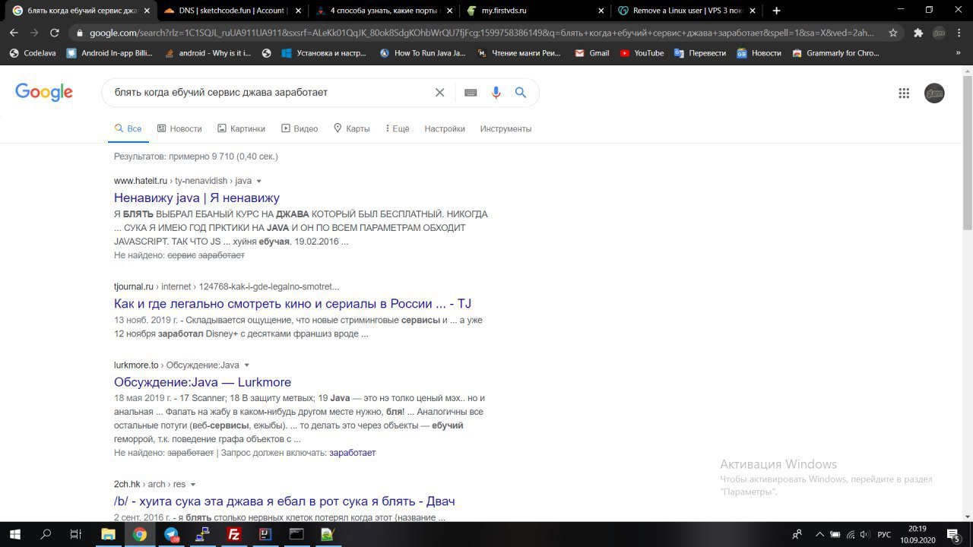
Task: Open the Перевести bookmark
Action: point(700,53)
